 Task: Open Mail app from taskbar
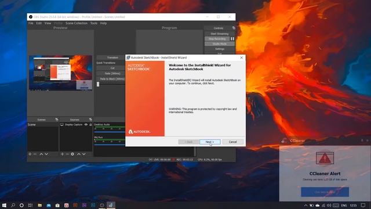coord(49,205)
